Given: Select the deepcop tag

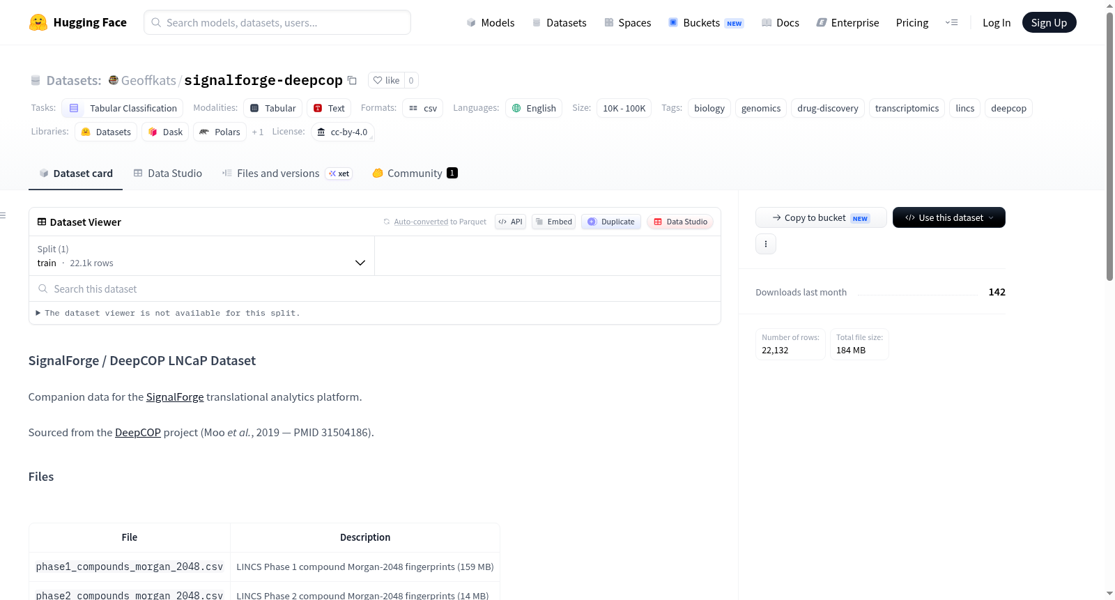Looking at the screenshot, I should [x=1009, y=108].
